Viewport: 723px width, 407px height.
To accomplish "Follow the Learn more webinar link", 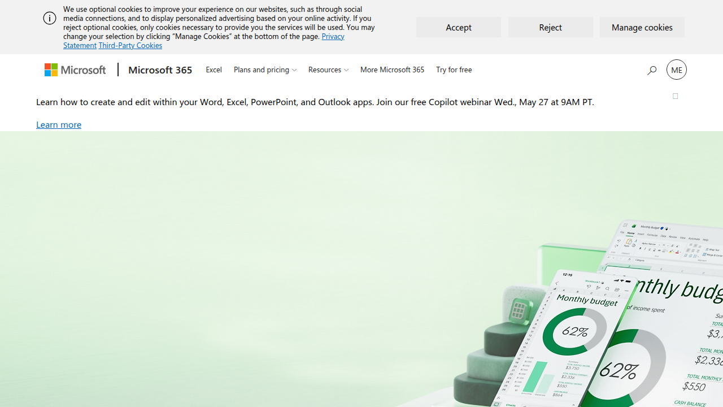I will tap(59, 124).
